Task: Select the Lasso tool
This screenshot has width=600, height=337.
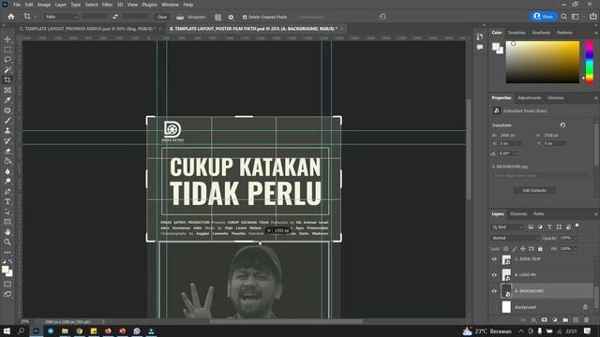Action: pos(7,60)
